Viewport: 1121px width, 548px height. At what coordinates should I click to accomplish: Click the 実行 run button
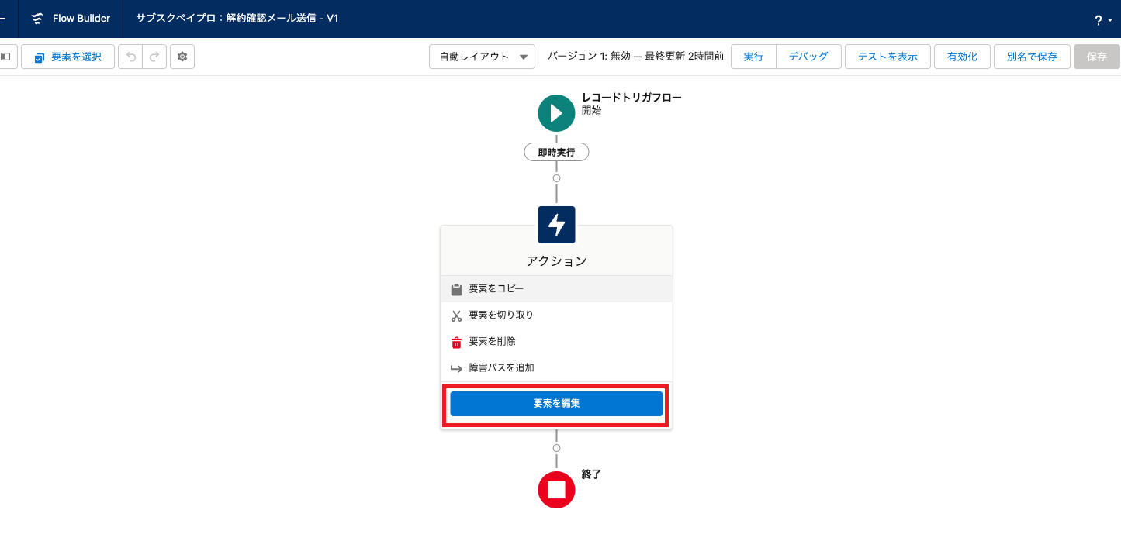(x=753, y=57)
